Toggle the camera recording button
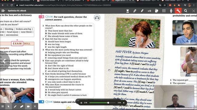This screenshot has height=110, width=197. [x=28, y=106]
